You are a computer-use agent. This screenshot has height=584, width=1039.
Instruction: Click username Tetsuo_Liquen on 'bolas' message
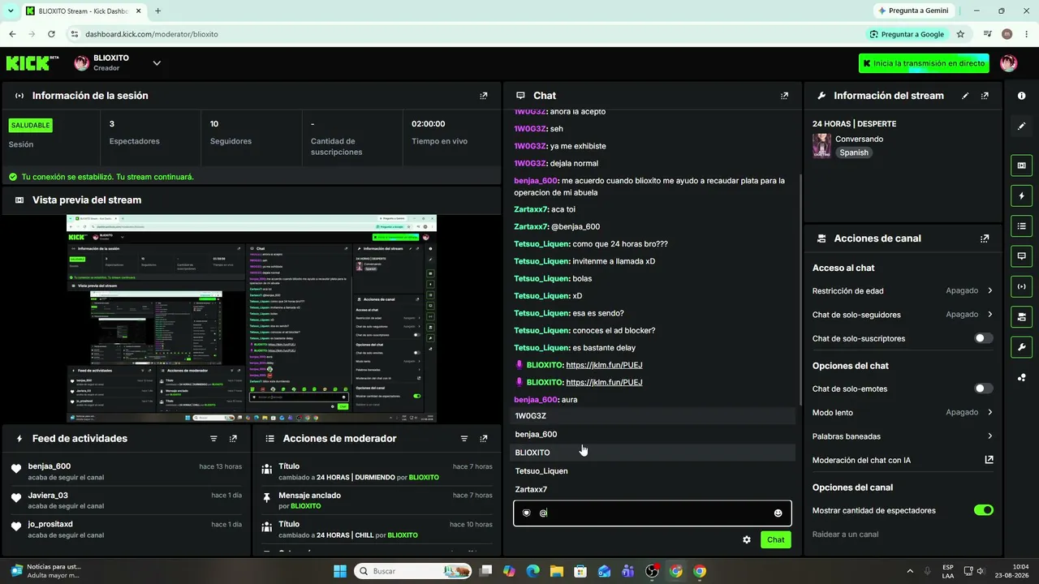click(x=541, y=279)
